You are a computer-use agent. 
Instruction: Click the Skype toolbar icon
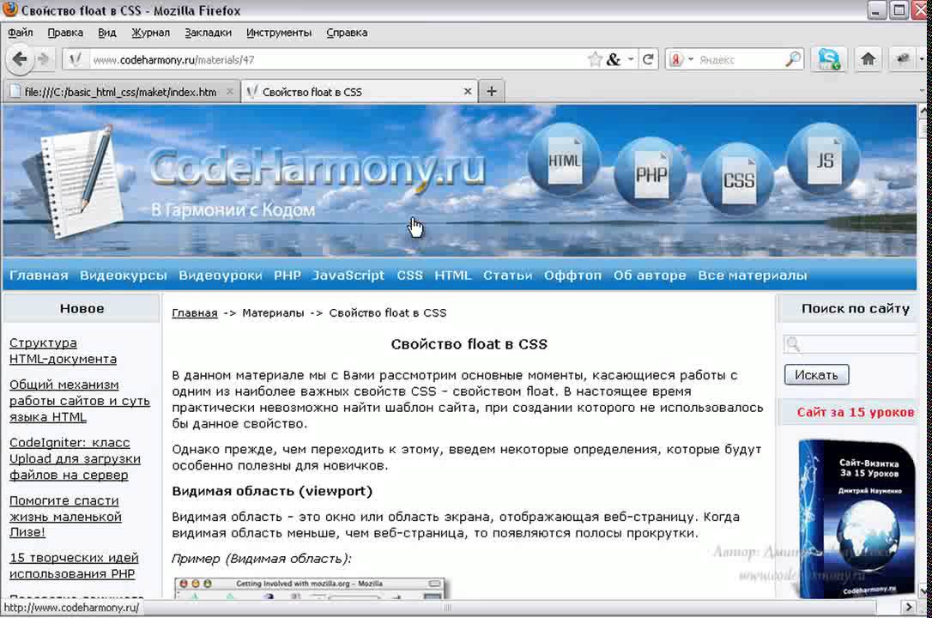point(829,59)
